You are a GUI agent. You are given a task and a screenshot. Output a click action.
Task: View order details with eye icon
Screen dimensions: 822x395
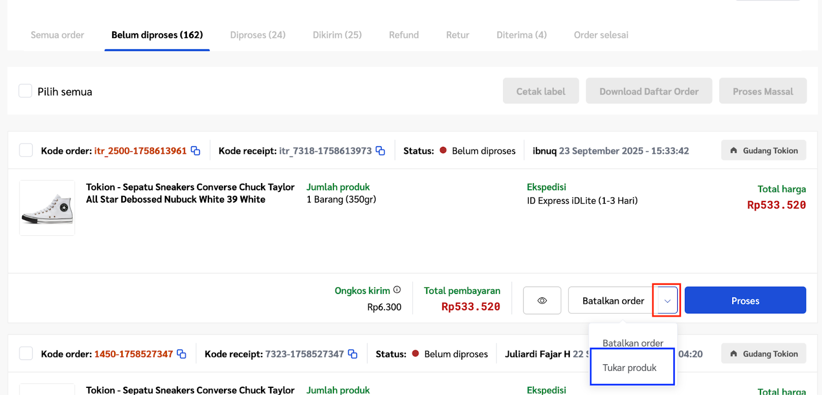[x=542, y=301]
